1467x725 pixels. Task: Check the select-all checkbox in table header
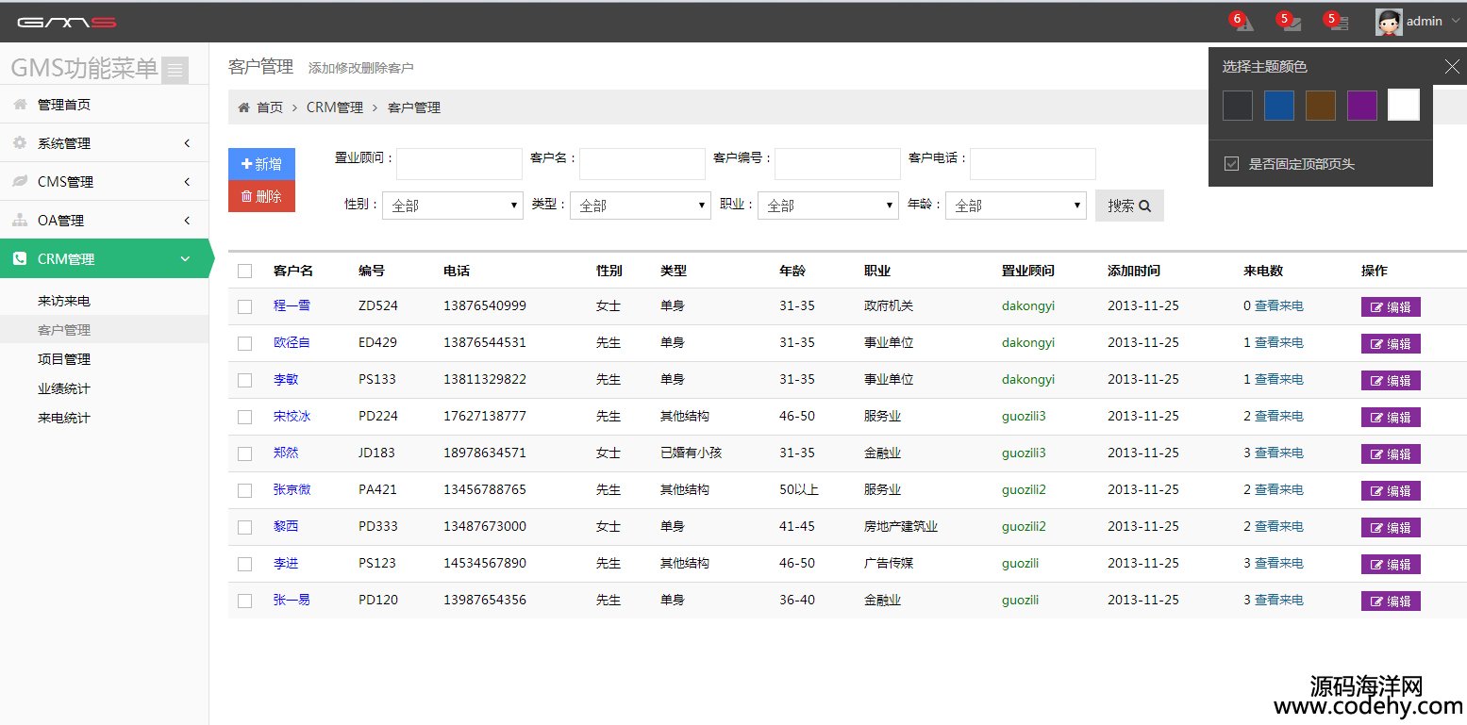pos(245,272)
